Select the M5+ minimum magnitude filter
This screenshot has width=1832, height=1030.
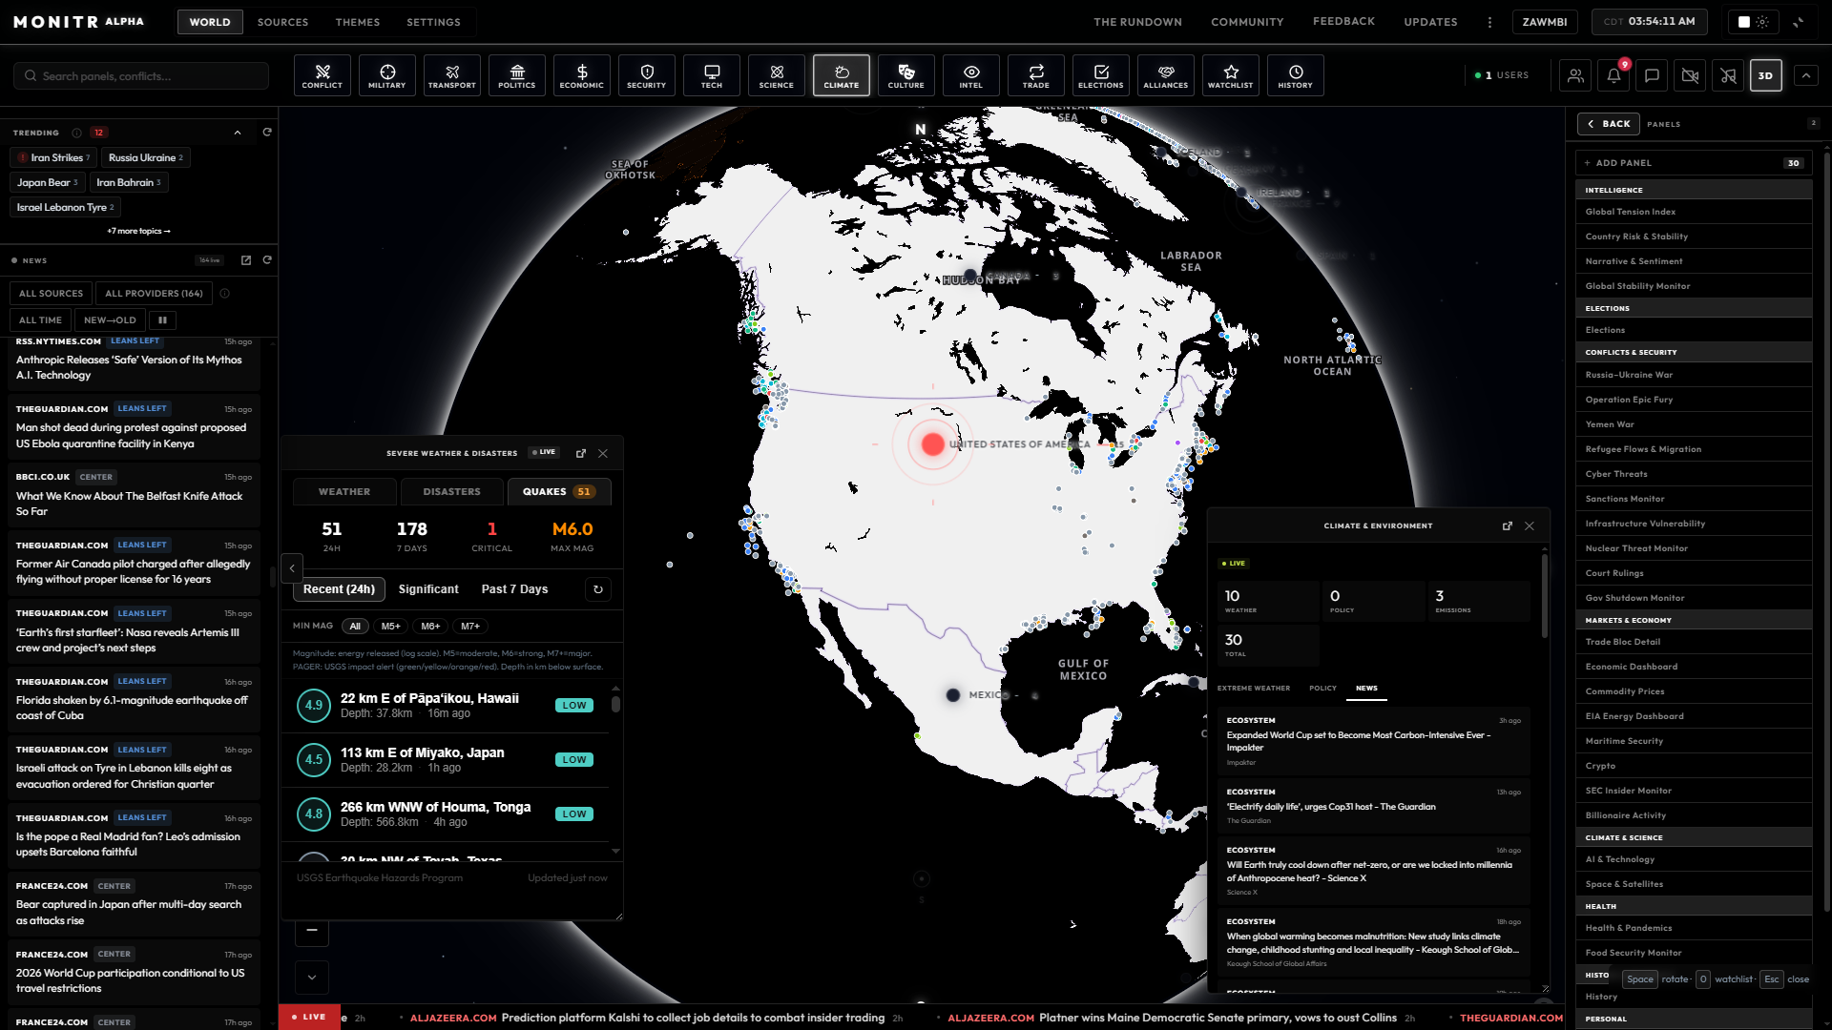tap(391, 627)
